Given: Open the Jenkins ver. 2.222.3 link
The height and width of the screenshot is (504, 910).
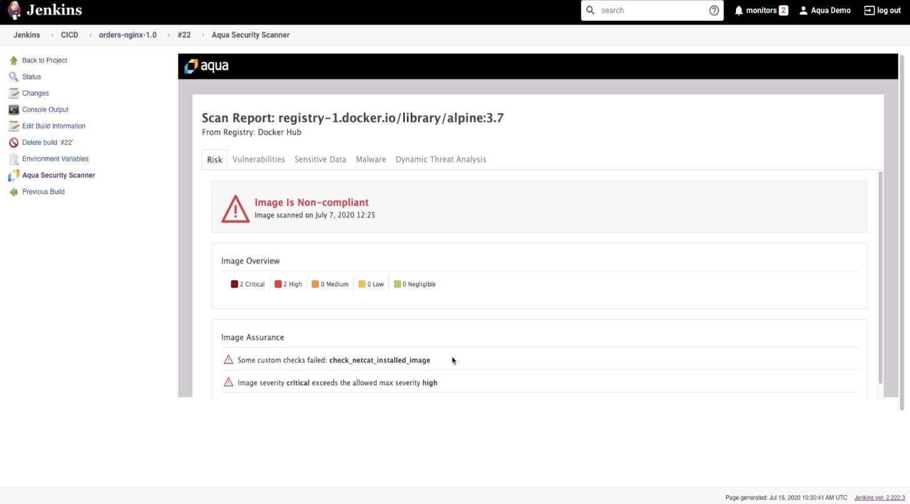Looking at the screenshot, I should tap(879, 498).
